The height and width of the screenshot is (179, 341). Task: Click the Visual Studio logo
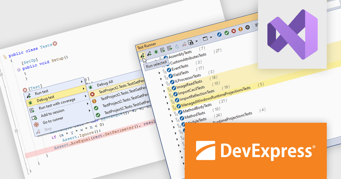tap(292, 34)
